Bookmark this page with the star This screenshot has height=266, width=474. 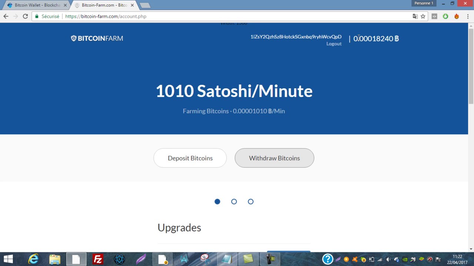coord(423,16)
